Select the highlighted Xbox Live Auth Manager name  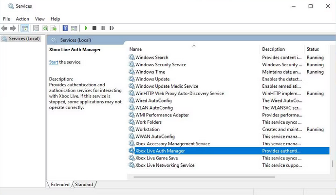(160, 151)
